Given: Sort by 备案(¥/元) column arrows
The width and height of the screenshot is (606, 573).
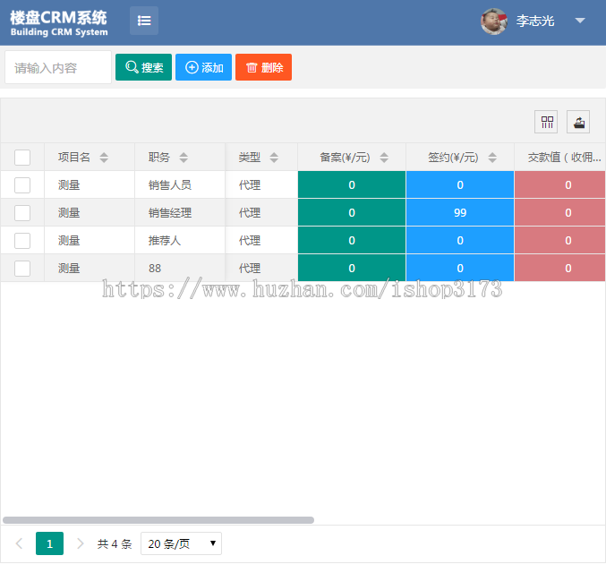Looking at the screenshot, I should point(384,158).
